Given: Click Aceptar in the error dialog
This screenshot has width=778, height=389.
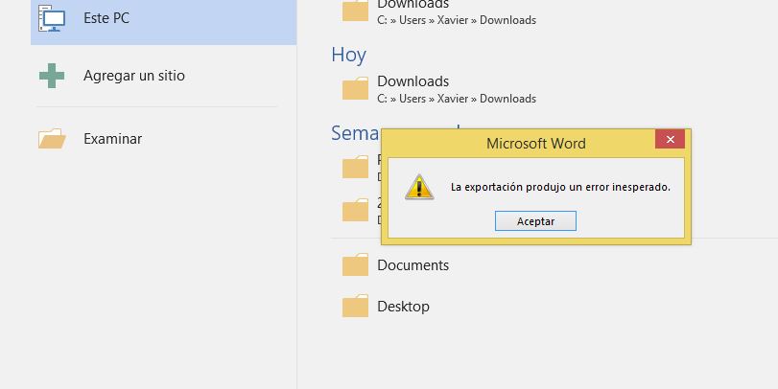Looking at the screenshot, I should pyautogui.click(x=535, y=221).
